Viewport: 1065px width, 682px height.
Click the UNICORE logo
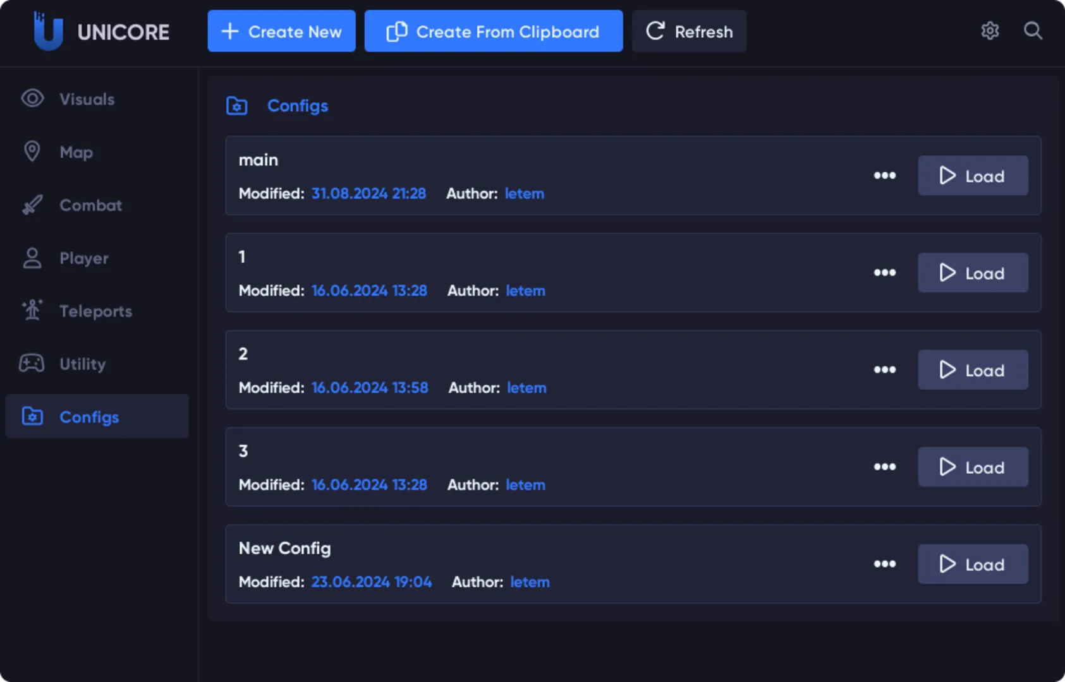(101, 31)
